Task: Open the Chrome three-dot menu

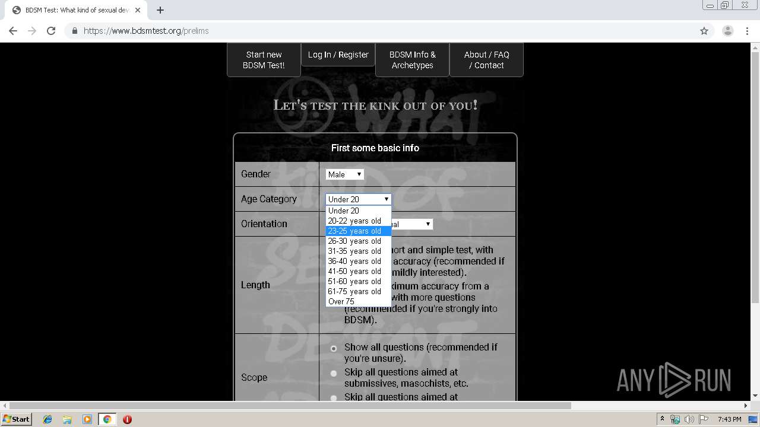Action: (x=747, y=31)
